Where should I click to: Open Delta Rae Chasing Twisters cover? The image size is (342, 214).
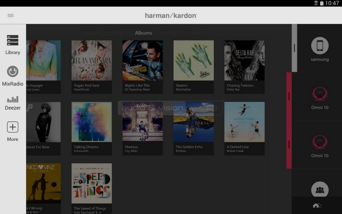(x=244, y=60)
